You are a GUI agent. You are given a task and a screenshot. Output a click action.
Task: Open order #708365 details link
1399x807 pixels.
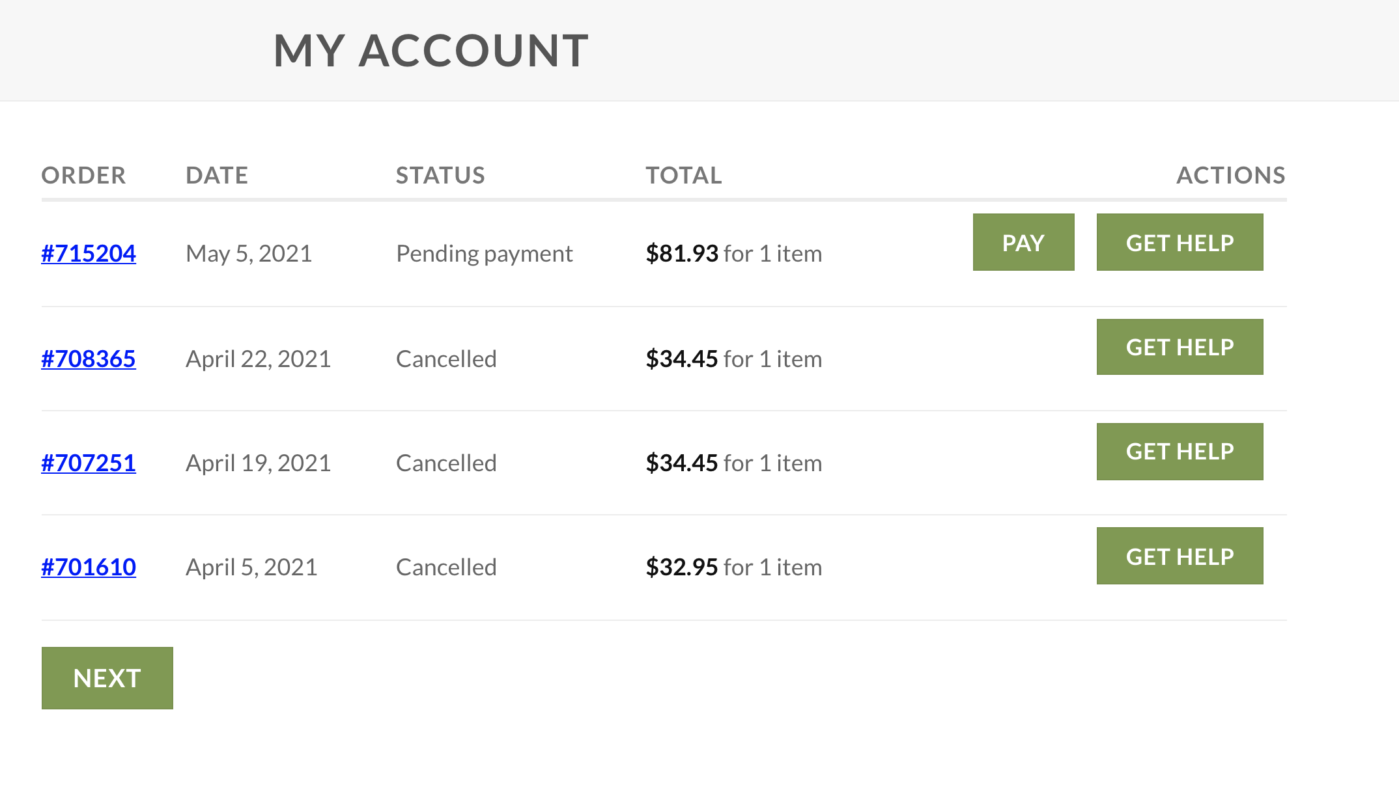(x=89, y=359)
